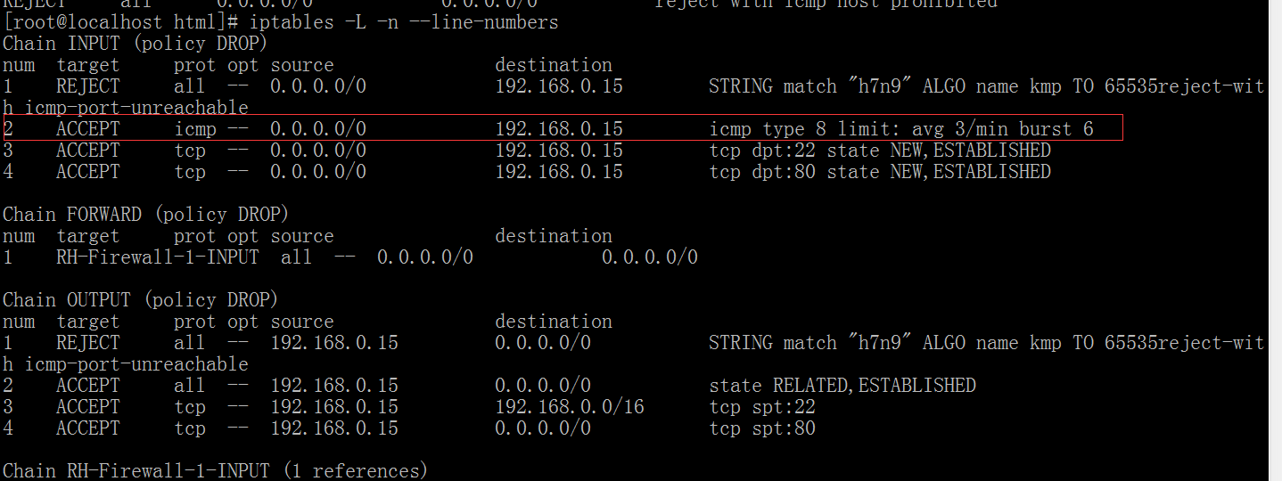Viewport: 1282px width, 481px height.
Task: Select the tcp spt:22 text in OUTPUT chain
Action: click(x=761, y=407)
